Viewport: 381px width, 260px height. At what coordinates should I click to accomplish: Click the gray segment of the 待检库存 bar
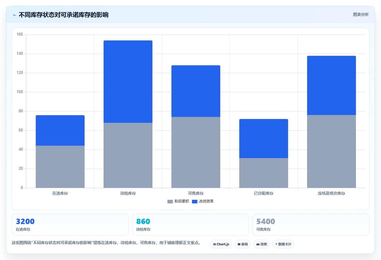(x=128, y=155)
